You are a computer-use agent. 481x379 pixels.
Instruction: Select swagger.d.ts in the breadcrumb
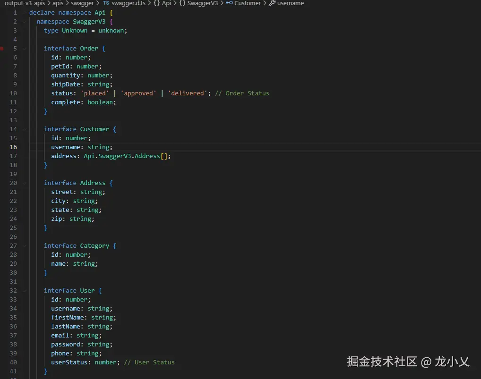128,3
